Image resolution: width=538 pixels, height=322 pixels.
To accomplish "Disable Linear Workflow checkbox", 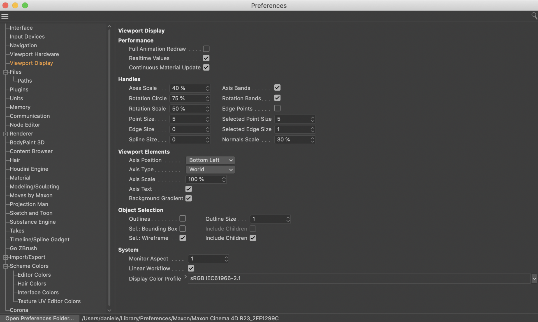I will (191, 269).
